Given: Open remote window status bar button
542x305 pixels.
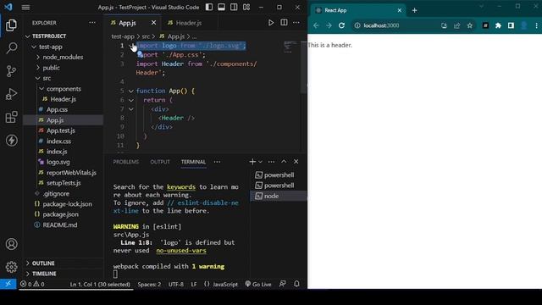Looking at the screenshot, I should click(x=8, y=285).
